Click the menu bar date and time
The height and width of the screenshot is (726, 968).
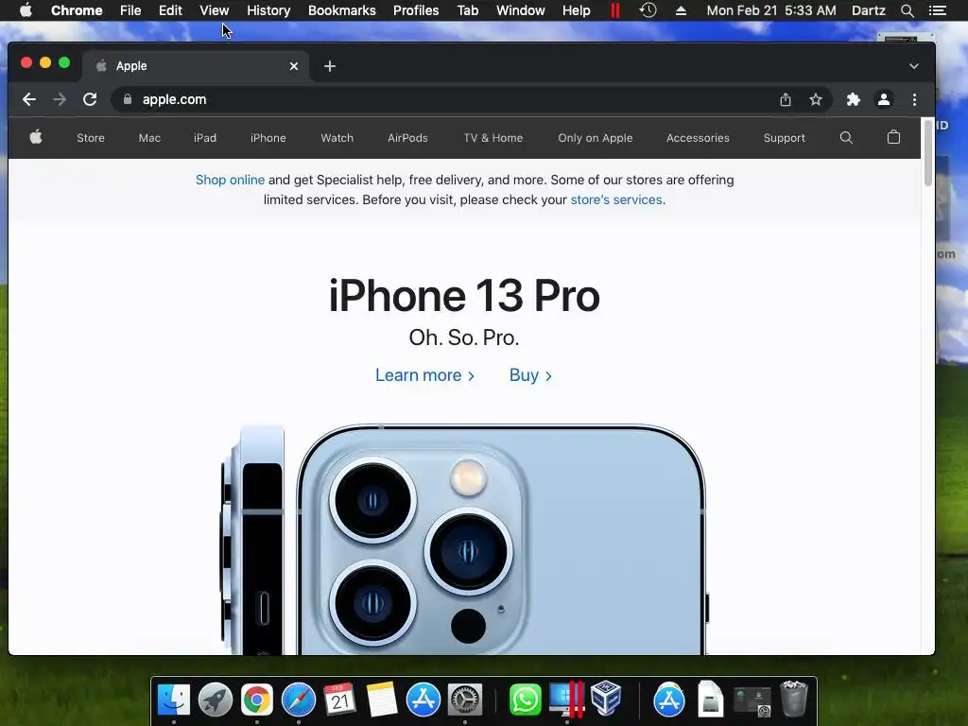coord(771,10)
